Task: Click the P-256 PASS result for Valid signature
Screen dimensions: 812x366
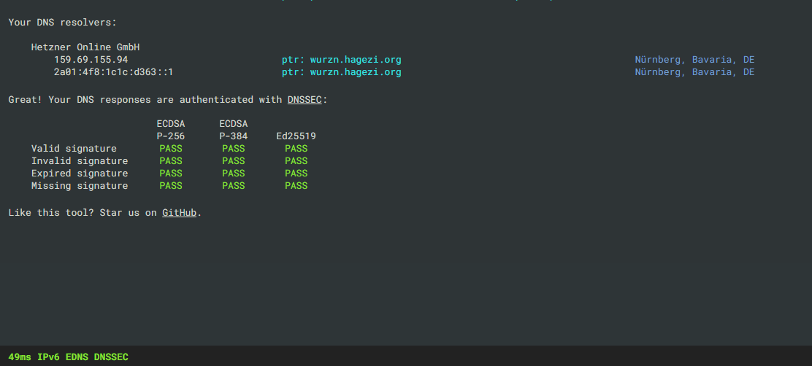Action: click(171, 149)
